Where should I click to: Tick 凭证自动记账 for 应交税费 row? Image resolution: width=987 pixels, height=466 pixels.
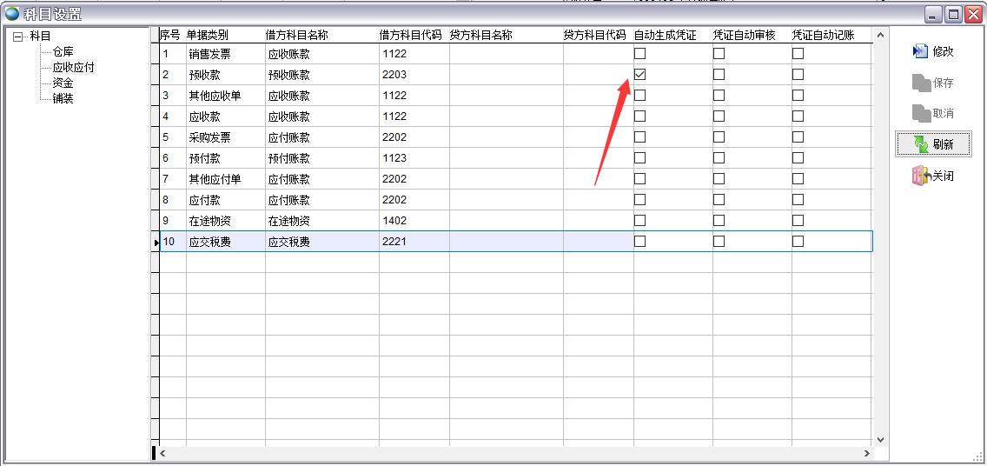[798, 242]
